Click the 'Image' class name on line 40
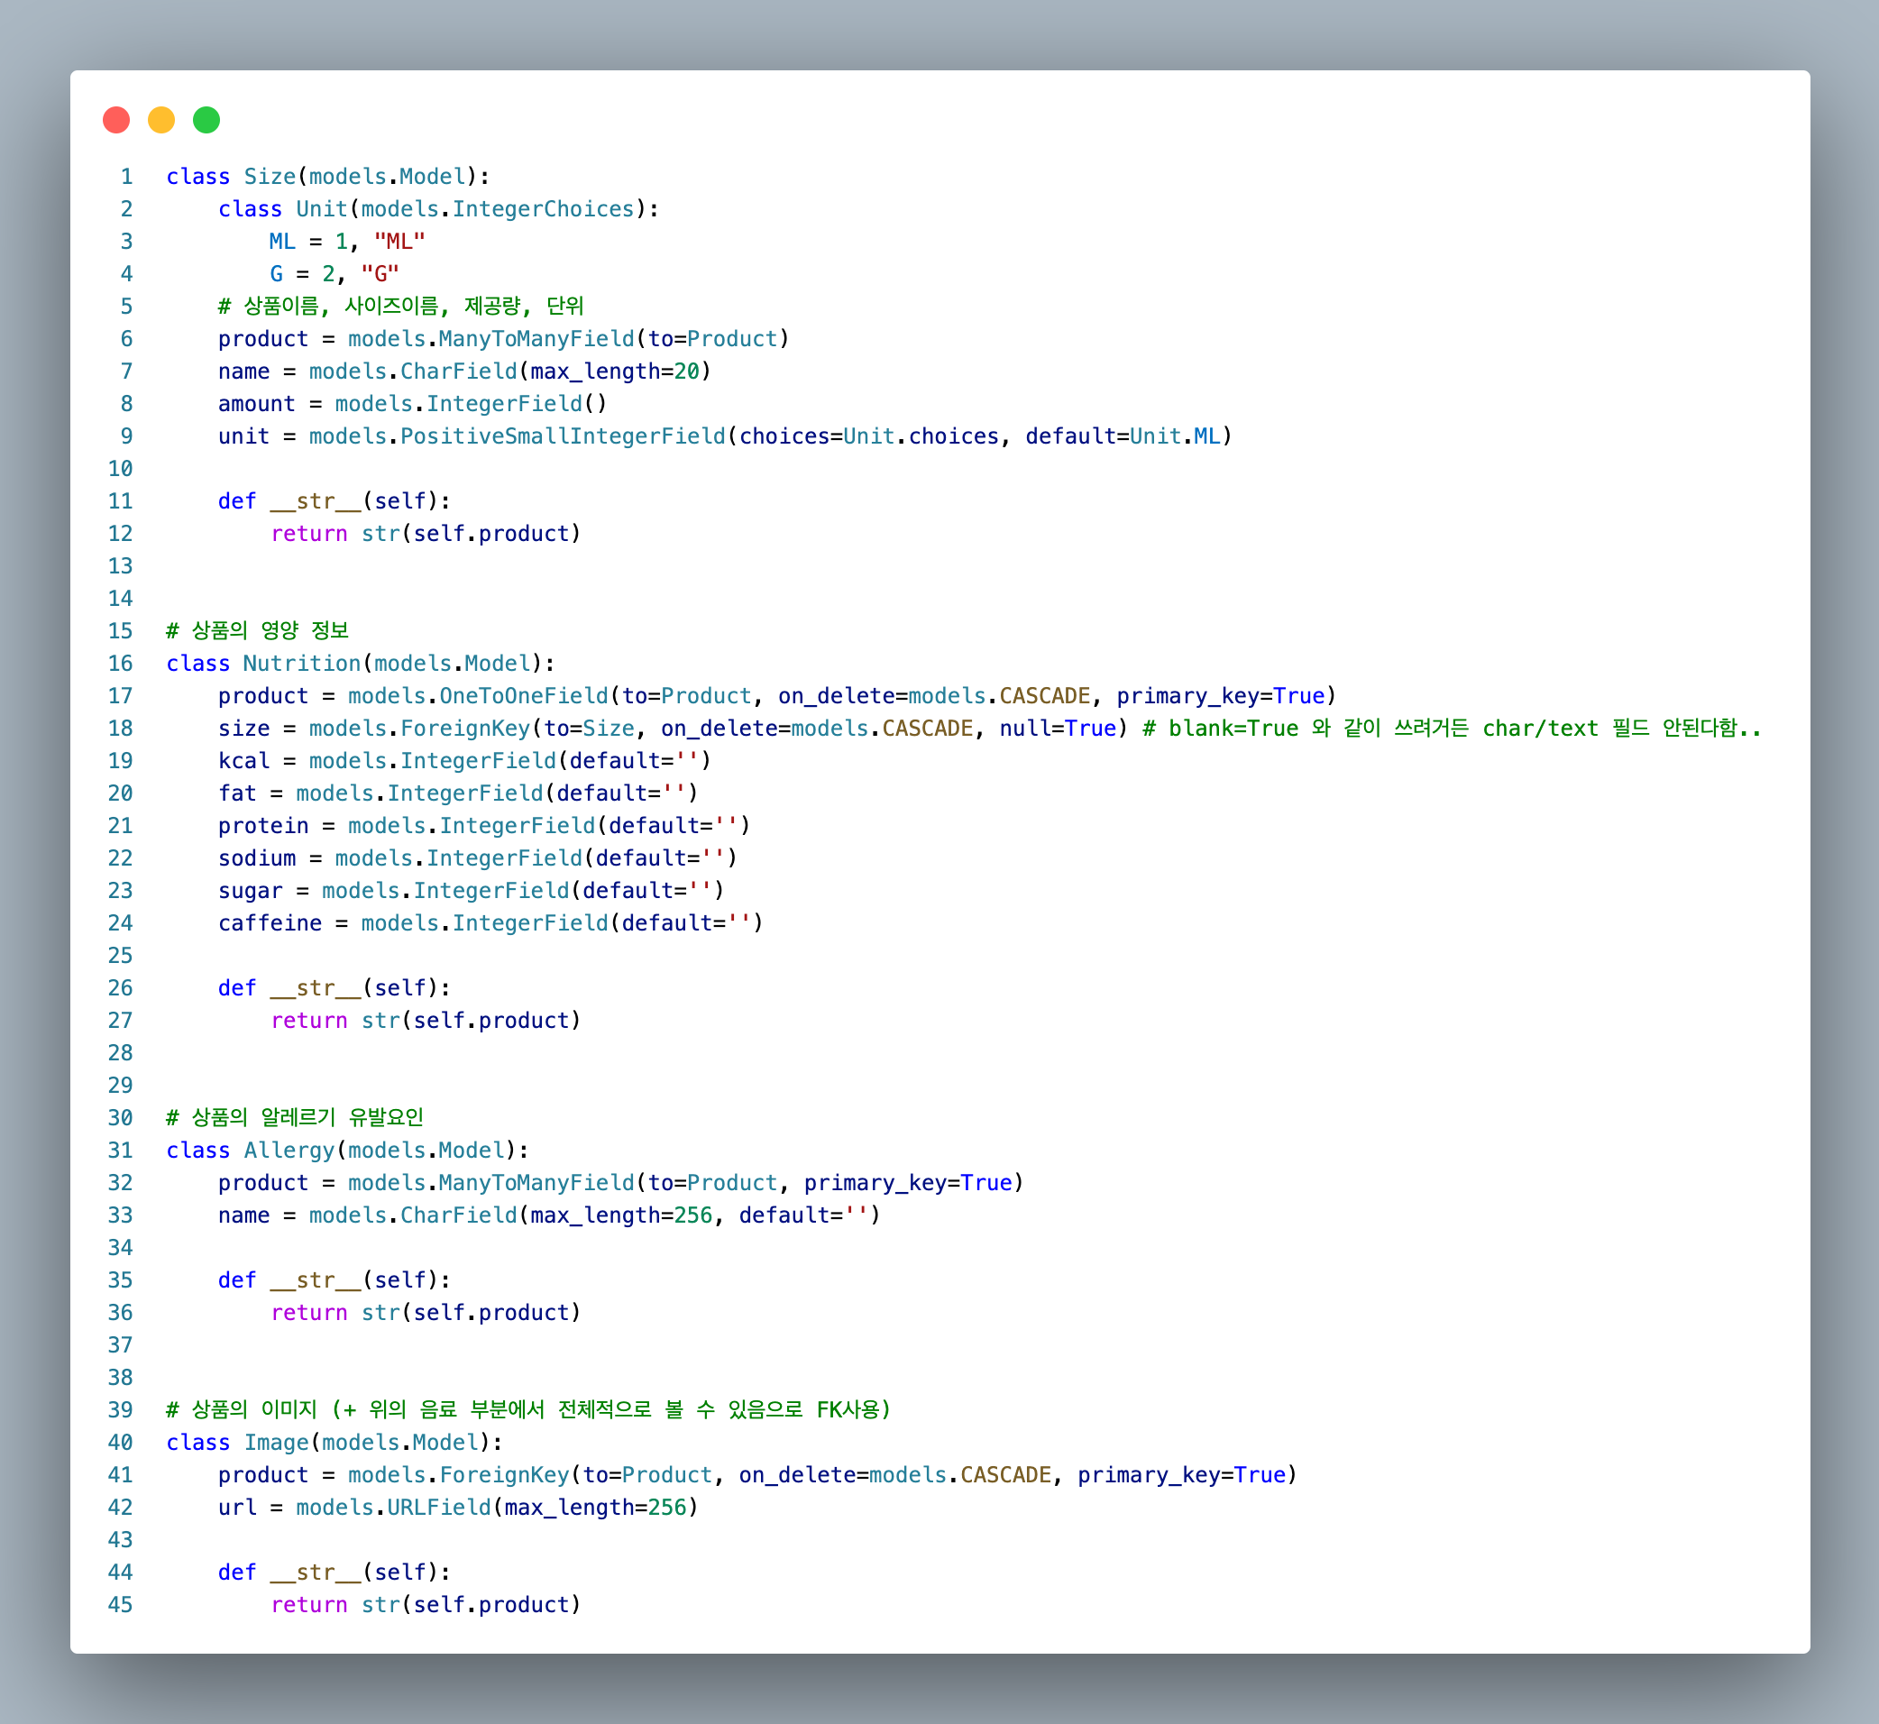 [x=276, y=1443]
